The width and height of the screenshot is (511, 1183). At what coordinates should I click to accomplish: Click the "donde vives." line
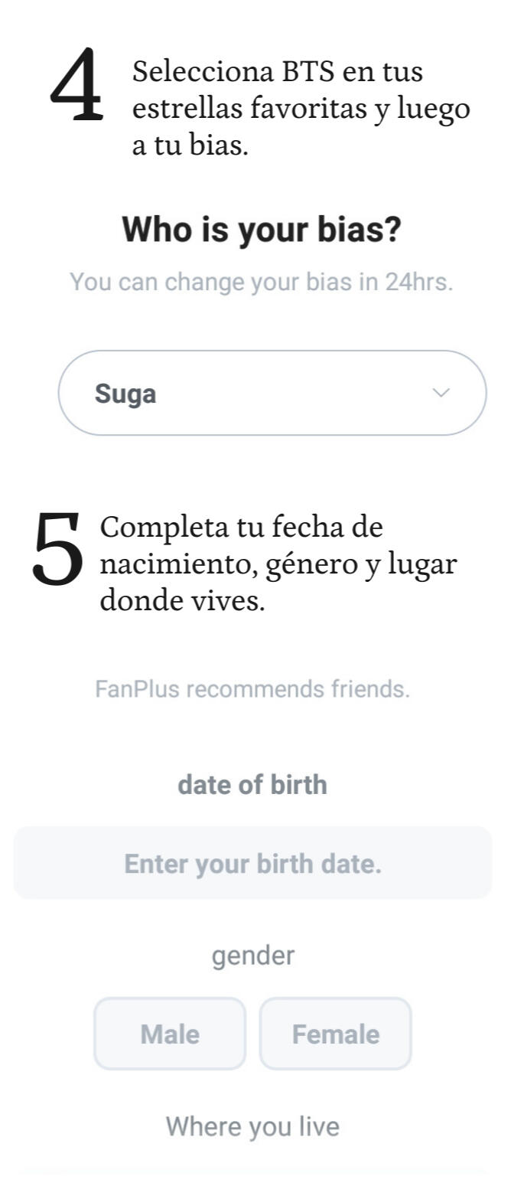point(182,601)
